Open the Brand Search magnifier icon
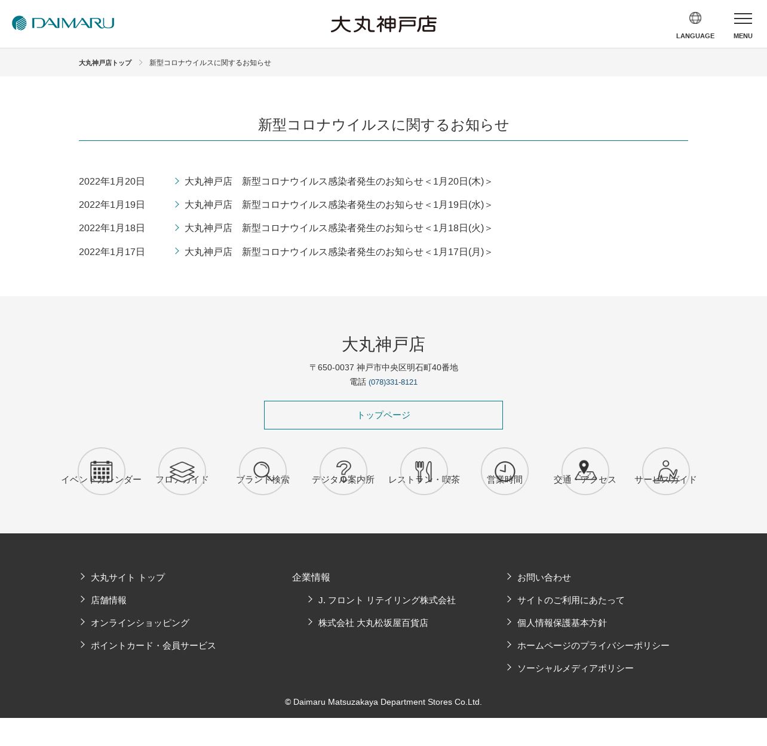The width and height of the screenshot is (767, 746). 263,471
